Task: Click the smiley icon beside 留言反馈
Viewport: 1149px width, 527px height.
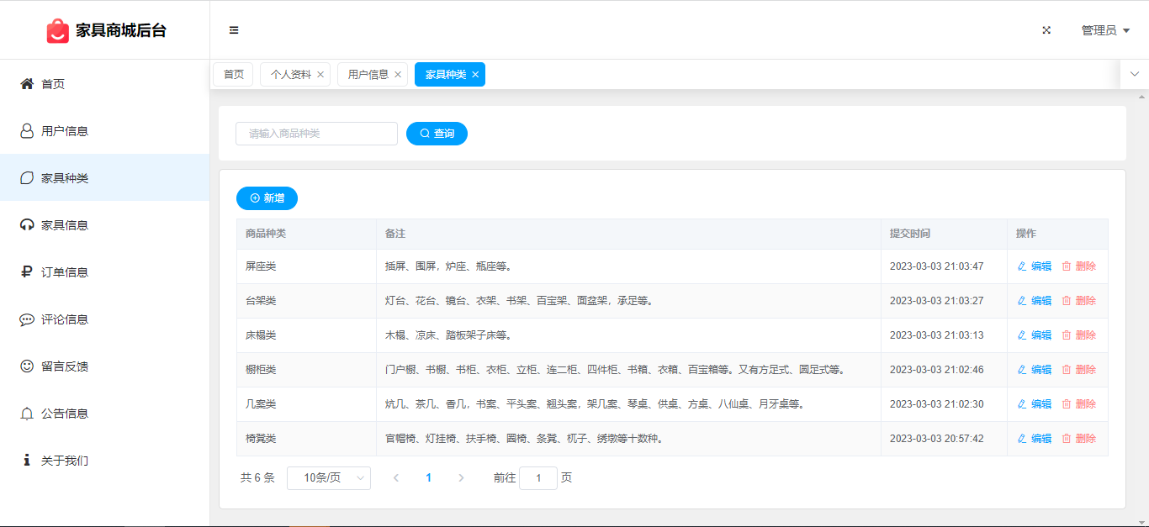Action: click(x=27, y=366)
